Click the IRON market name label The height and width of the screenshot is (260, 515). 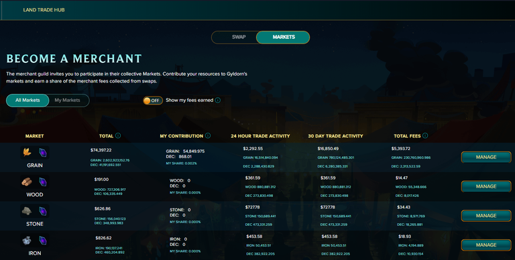tap(34, 253)
